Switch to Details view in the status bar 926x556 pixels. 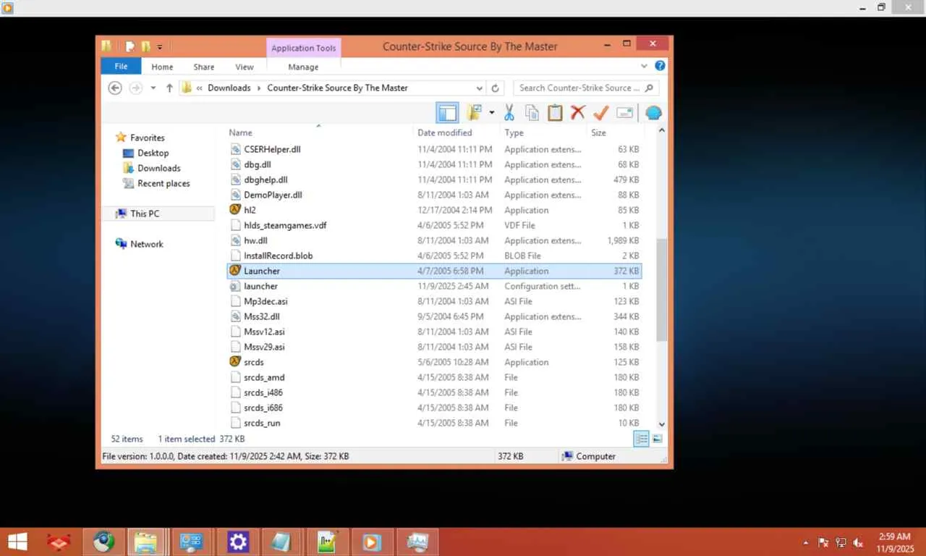click(x=641, y=439)
